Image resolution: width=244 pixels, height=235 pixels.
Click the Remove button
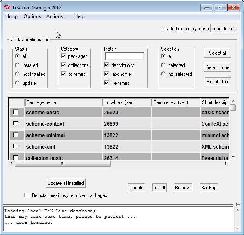[183, 188]
